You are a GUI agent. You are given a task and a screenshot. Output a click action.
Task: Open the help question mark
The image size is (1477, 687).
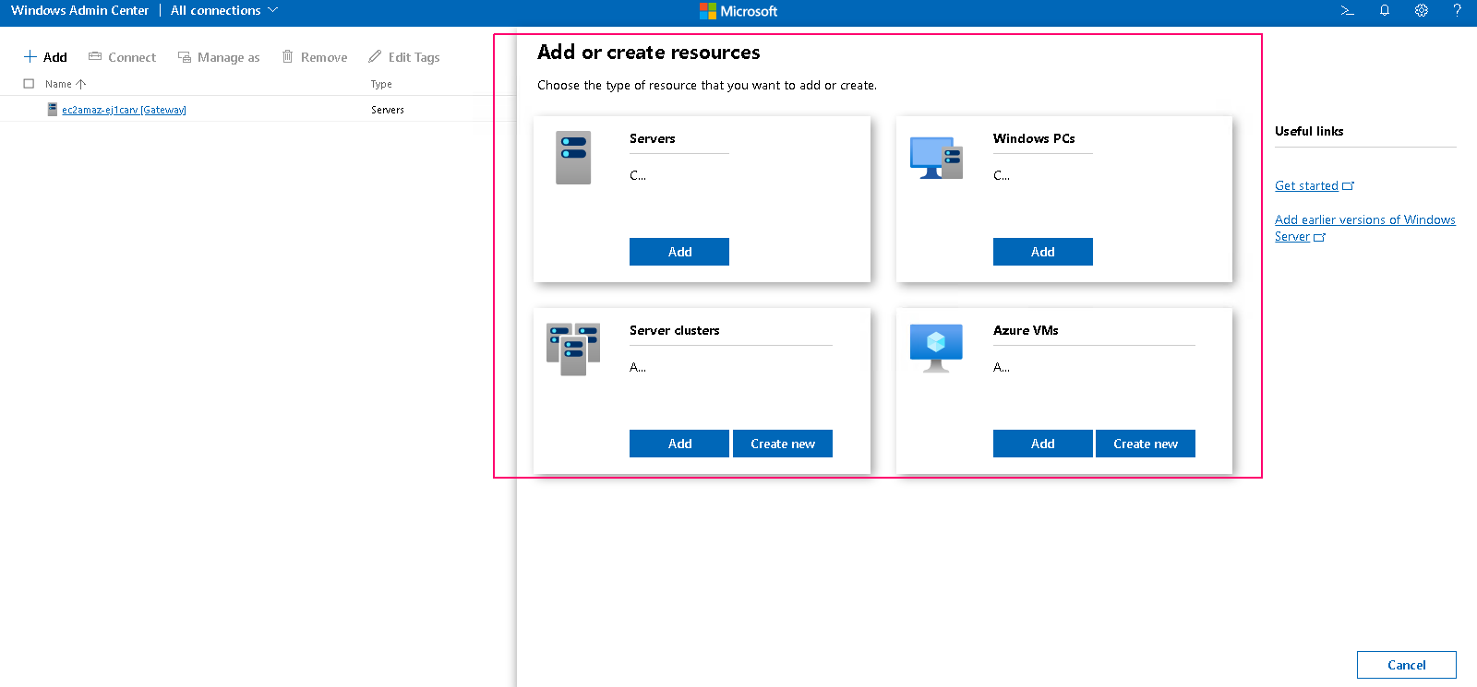tap(1458, 11)
